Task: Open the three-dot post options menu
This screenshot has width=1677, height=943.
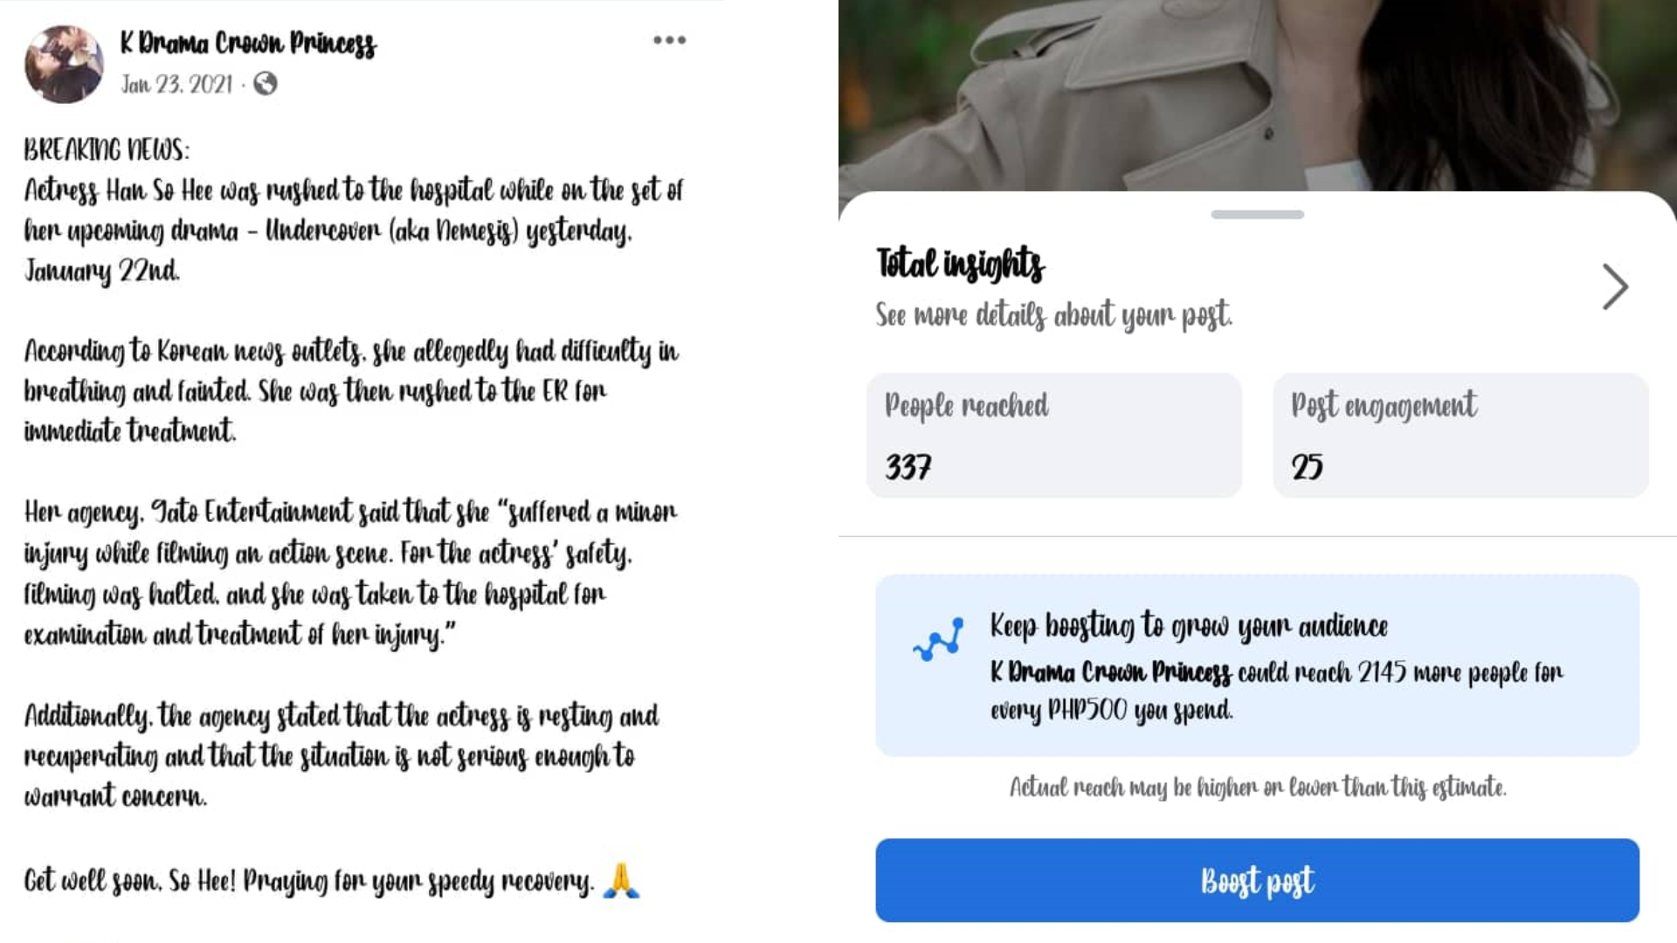Action: 669,40
